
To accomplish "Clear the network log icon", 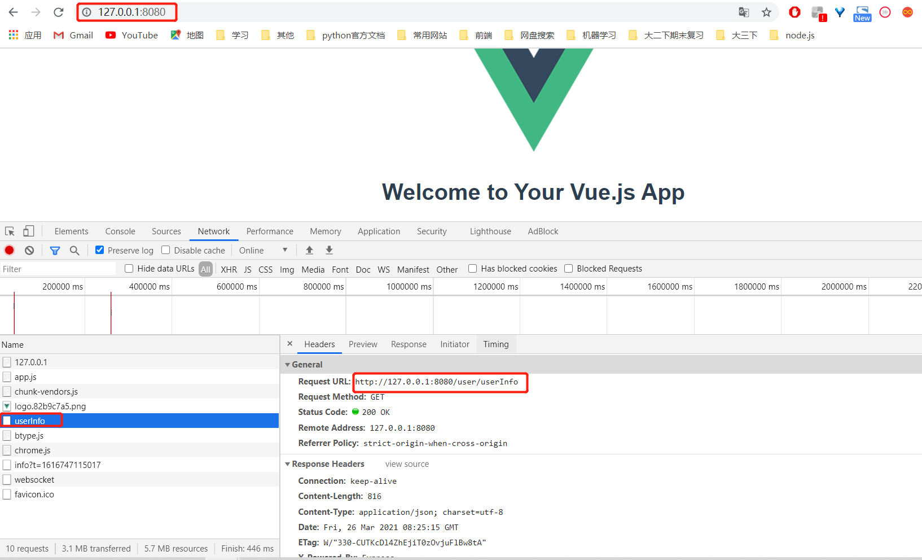I will (29, 250).
